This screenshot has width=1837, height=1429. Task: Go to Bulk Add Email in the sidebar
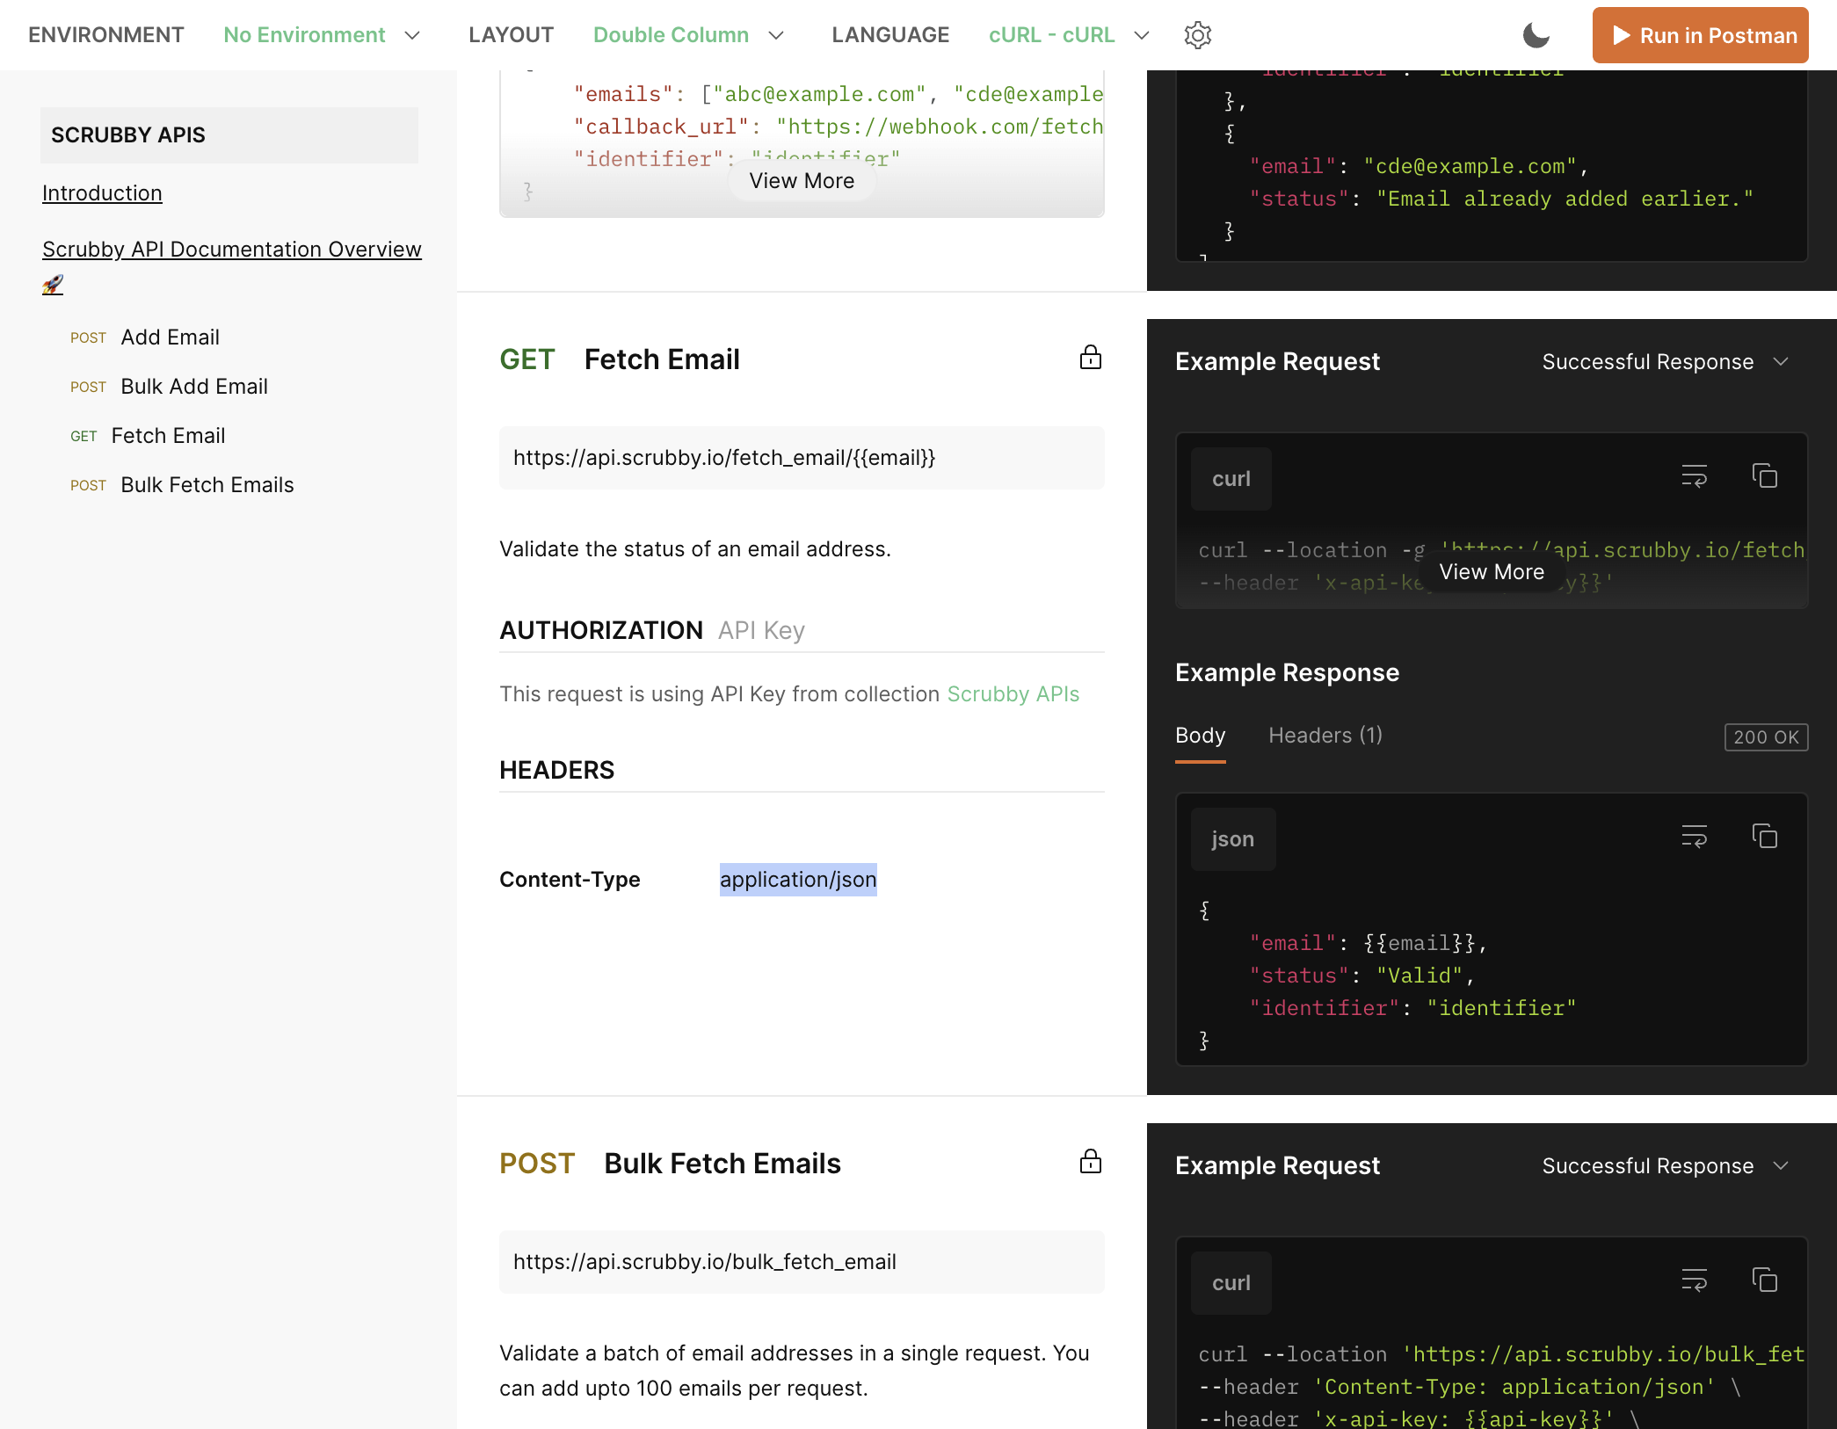(194, 387)
